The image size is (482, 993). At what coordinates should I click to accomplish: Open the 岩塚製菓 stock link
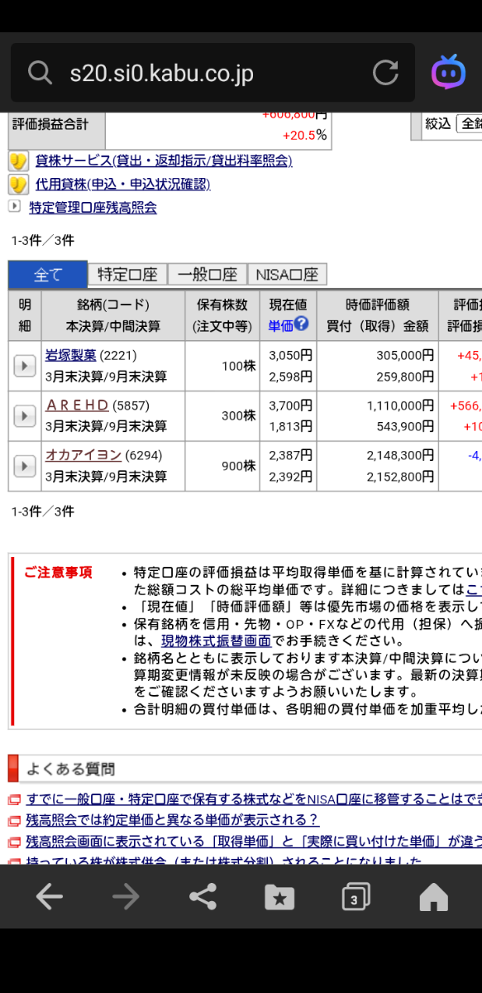coord(70,356)
